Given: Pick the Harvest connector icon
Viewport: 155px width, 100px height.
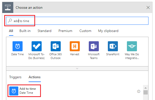Looking at the screenshot, I should pos(75,46).
